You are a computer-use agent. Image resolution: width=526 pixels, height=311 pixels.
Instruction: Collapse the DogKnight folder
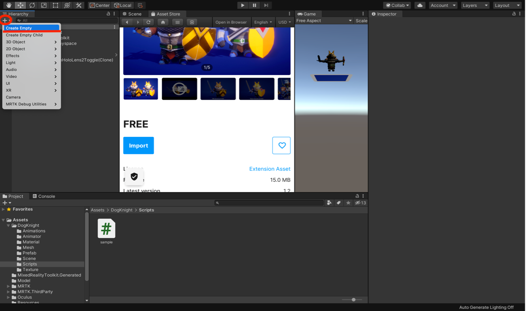(8, 226)
